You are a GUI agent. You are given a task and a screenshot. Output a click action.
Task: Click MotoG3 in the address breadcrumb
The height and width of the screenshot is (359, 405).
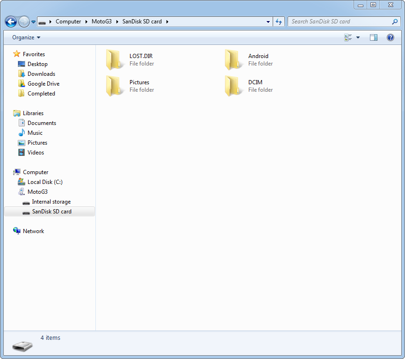click(x=101, y=22)
